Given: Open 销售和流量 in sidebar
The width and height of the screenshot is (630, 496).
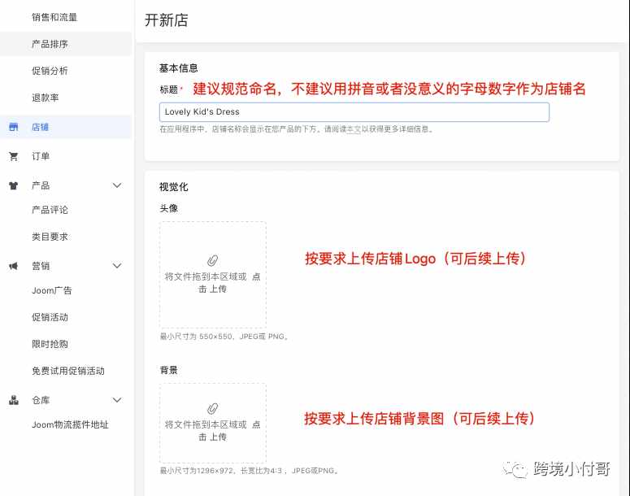Looking at the screenshot, I should pos(54,17).
